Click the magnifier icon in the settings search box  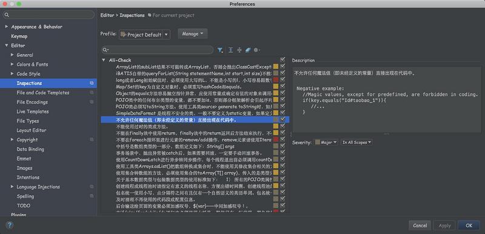7,15
